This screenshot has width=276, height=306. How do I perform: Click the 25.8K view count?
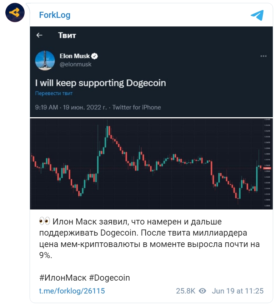[186, 291]
